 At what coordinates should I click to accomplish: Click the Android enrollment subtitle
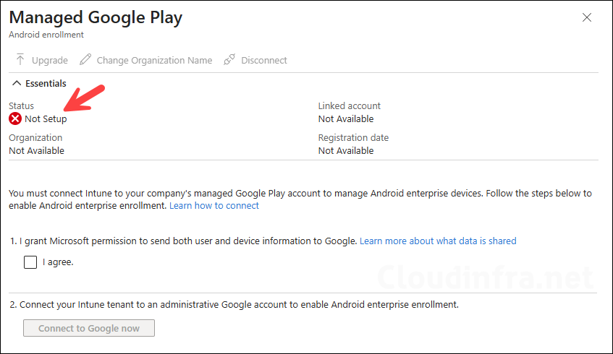[x=46, y=35]
